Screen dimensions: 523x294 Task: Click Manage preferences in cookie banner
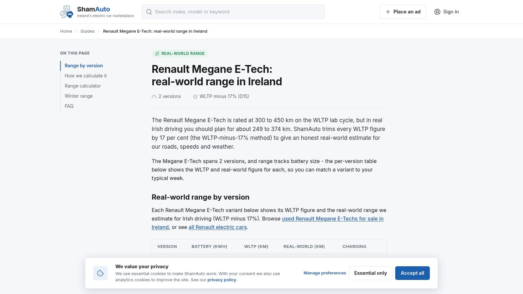[x=325, y=273]
